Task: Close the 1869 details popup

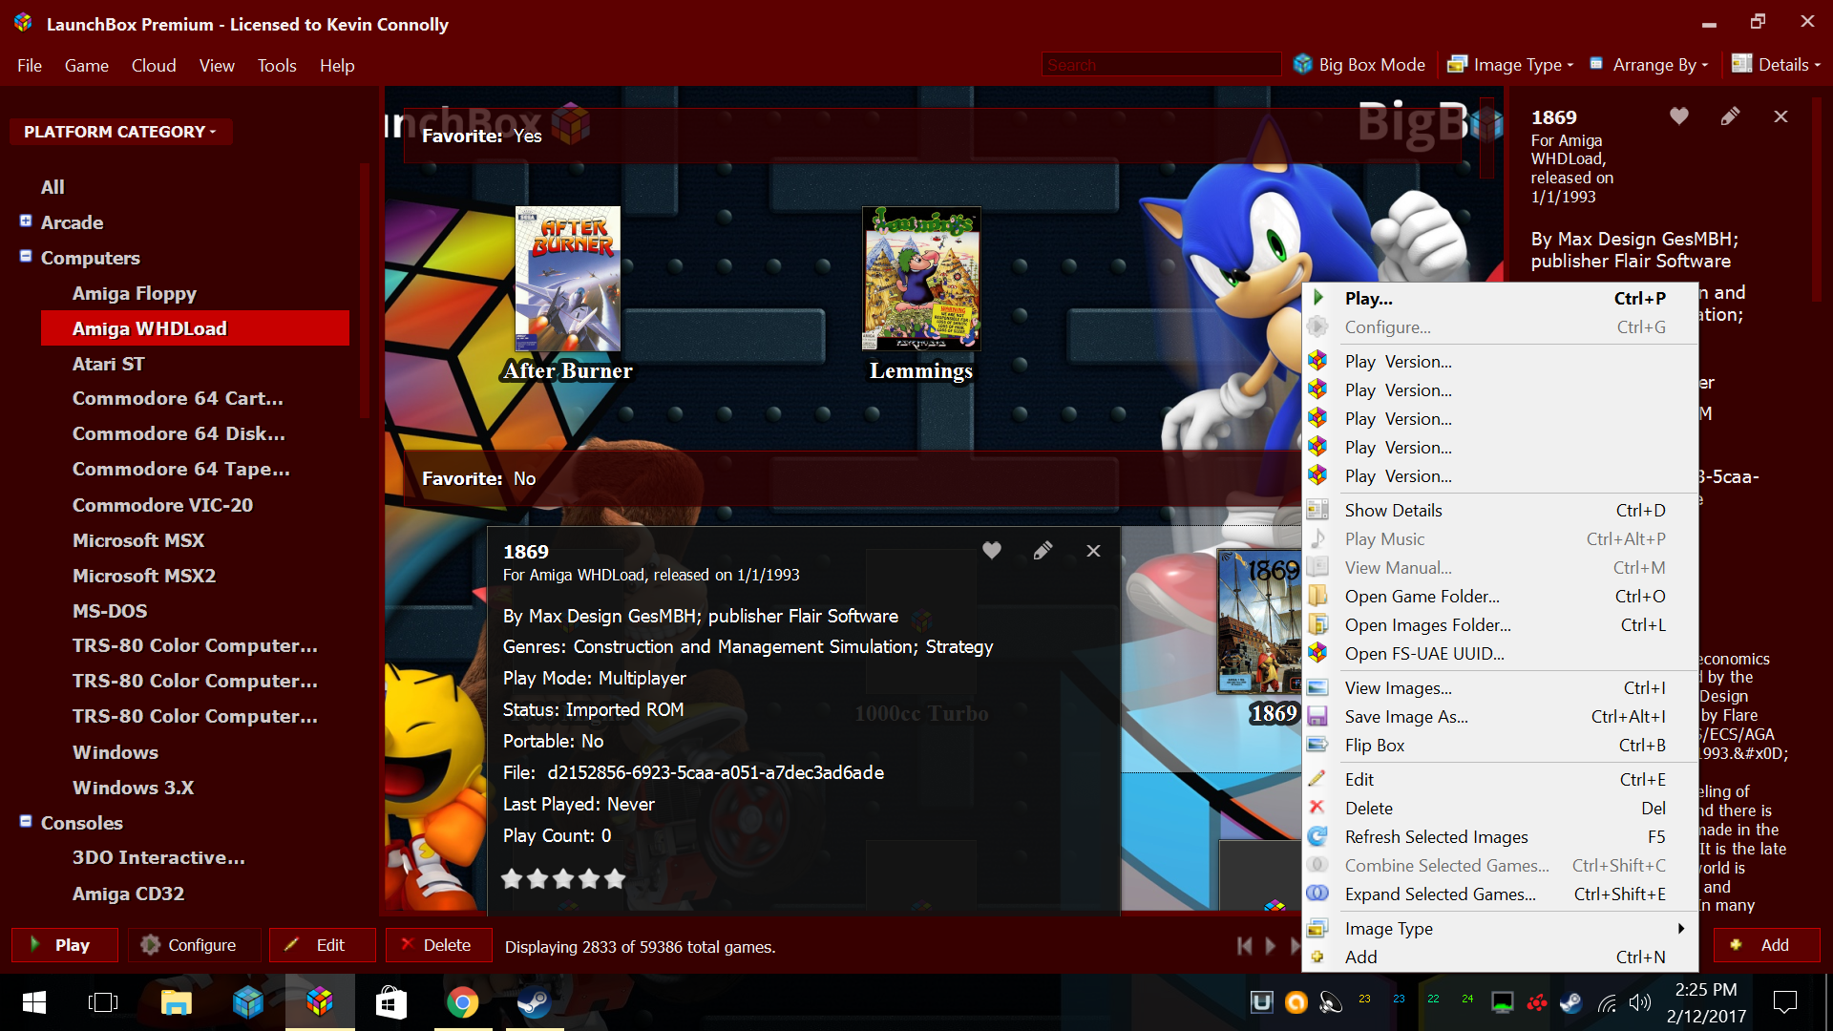Action: pyautogui.click(x=1093, y=551)
